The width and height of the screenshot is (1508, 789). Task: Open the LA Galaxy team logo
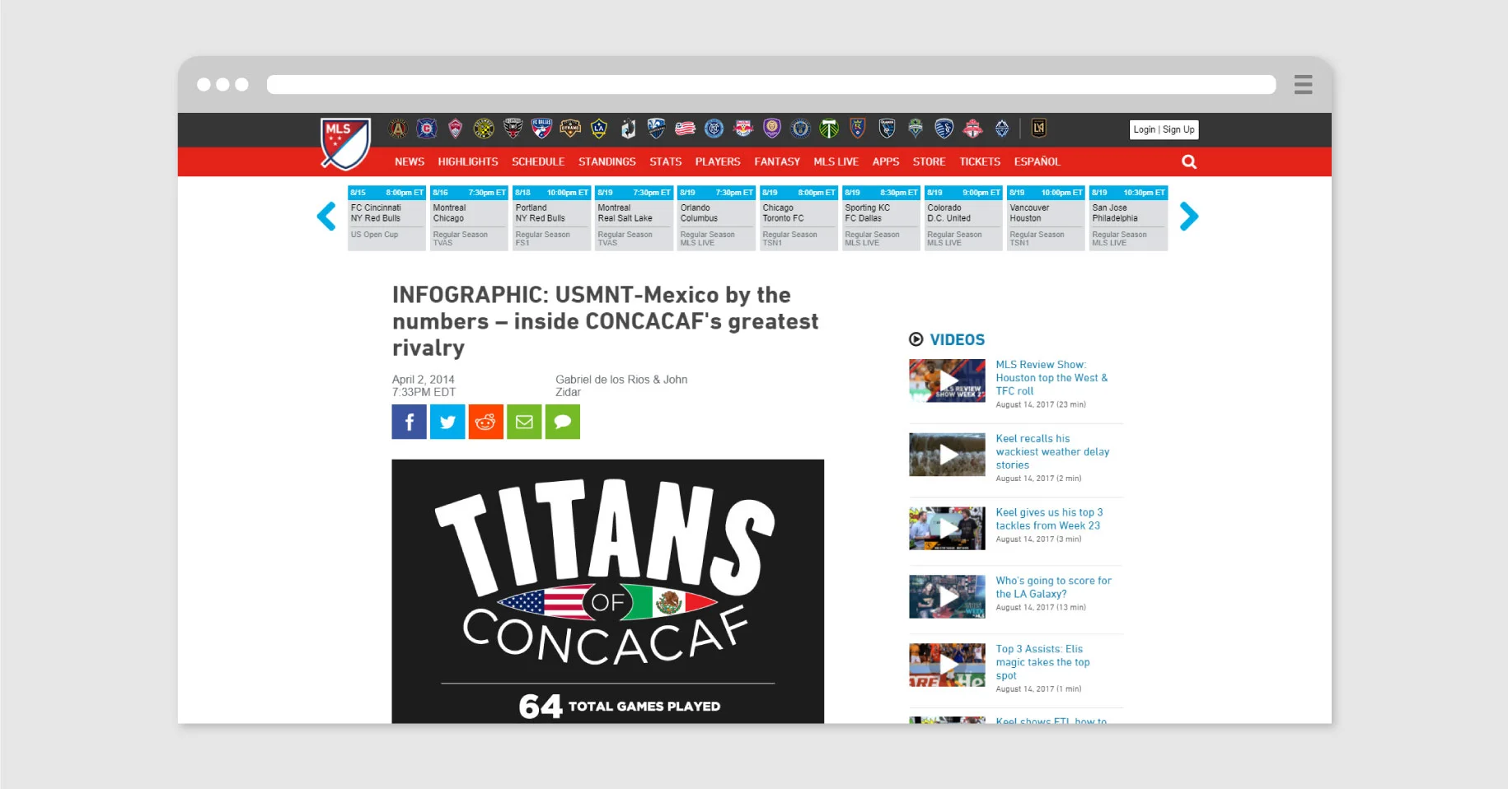tap(599, 128)
